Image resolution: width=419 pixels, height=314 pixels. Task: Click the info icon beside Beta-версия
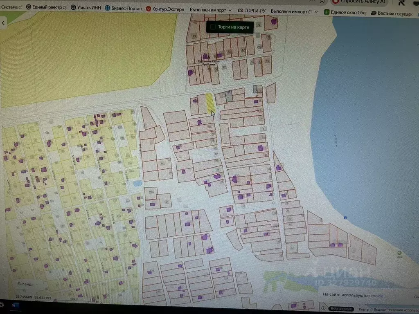click(x=324, y=308)
